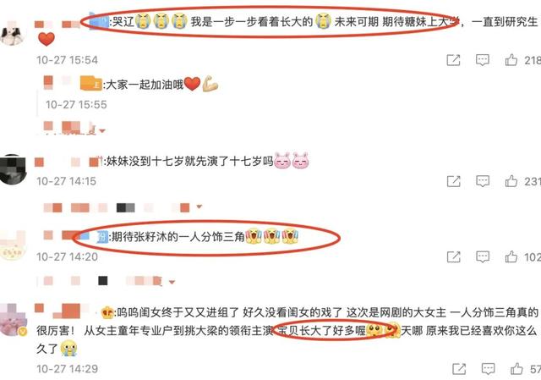Reply to the 10-27 14:29 comment
Image resolution: width=541 pixels, height=380 pixels.
(x=488, y=369)
